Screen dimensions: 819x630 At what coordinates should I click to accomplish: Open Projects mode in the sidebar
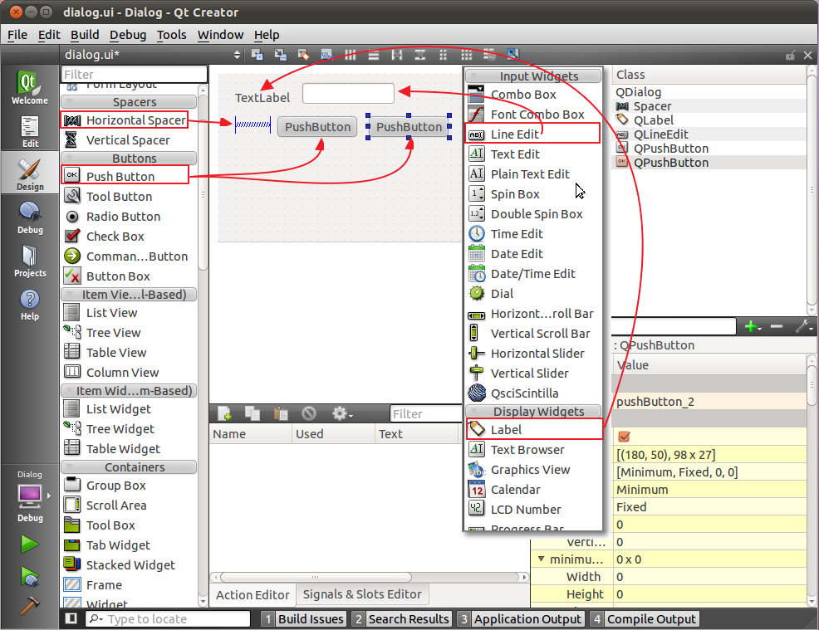(x=29, y=261)
